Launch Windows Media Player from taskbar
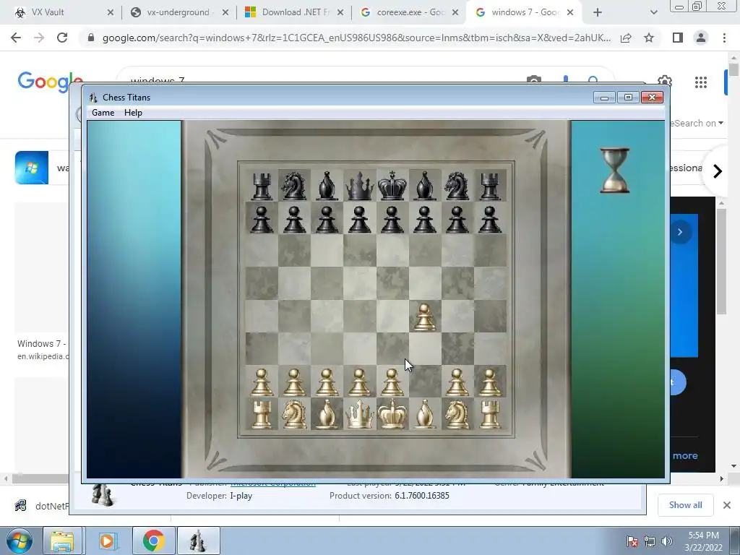This screenshot has width=740, height=555. coord(108,541)
